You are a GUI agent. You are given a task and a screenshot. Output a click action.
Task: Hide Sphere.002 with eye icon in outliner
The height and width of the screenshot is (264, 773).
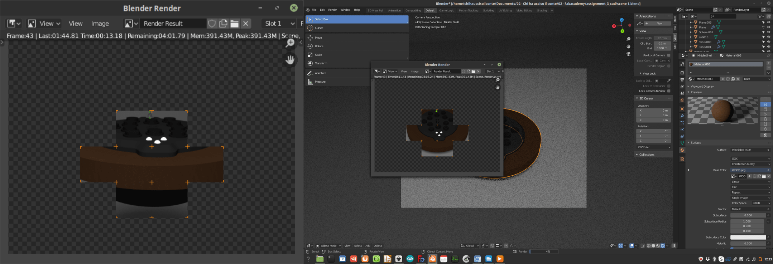coord(768,32)
